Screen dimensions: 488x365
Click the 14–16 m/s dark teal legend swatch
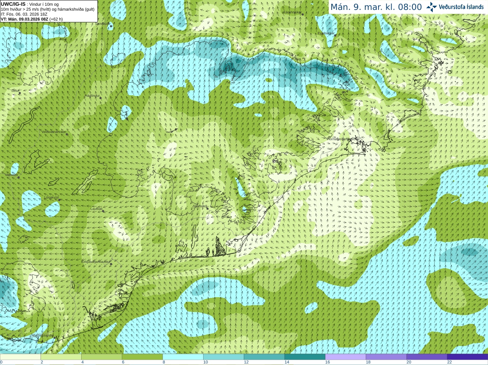[x=305, y=357]
